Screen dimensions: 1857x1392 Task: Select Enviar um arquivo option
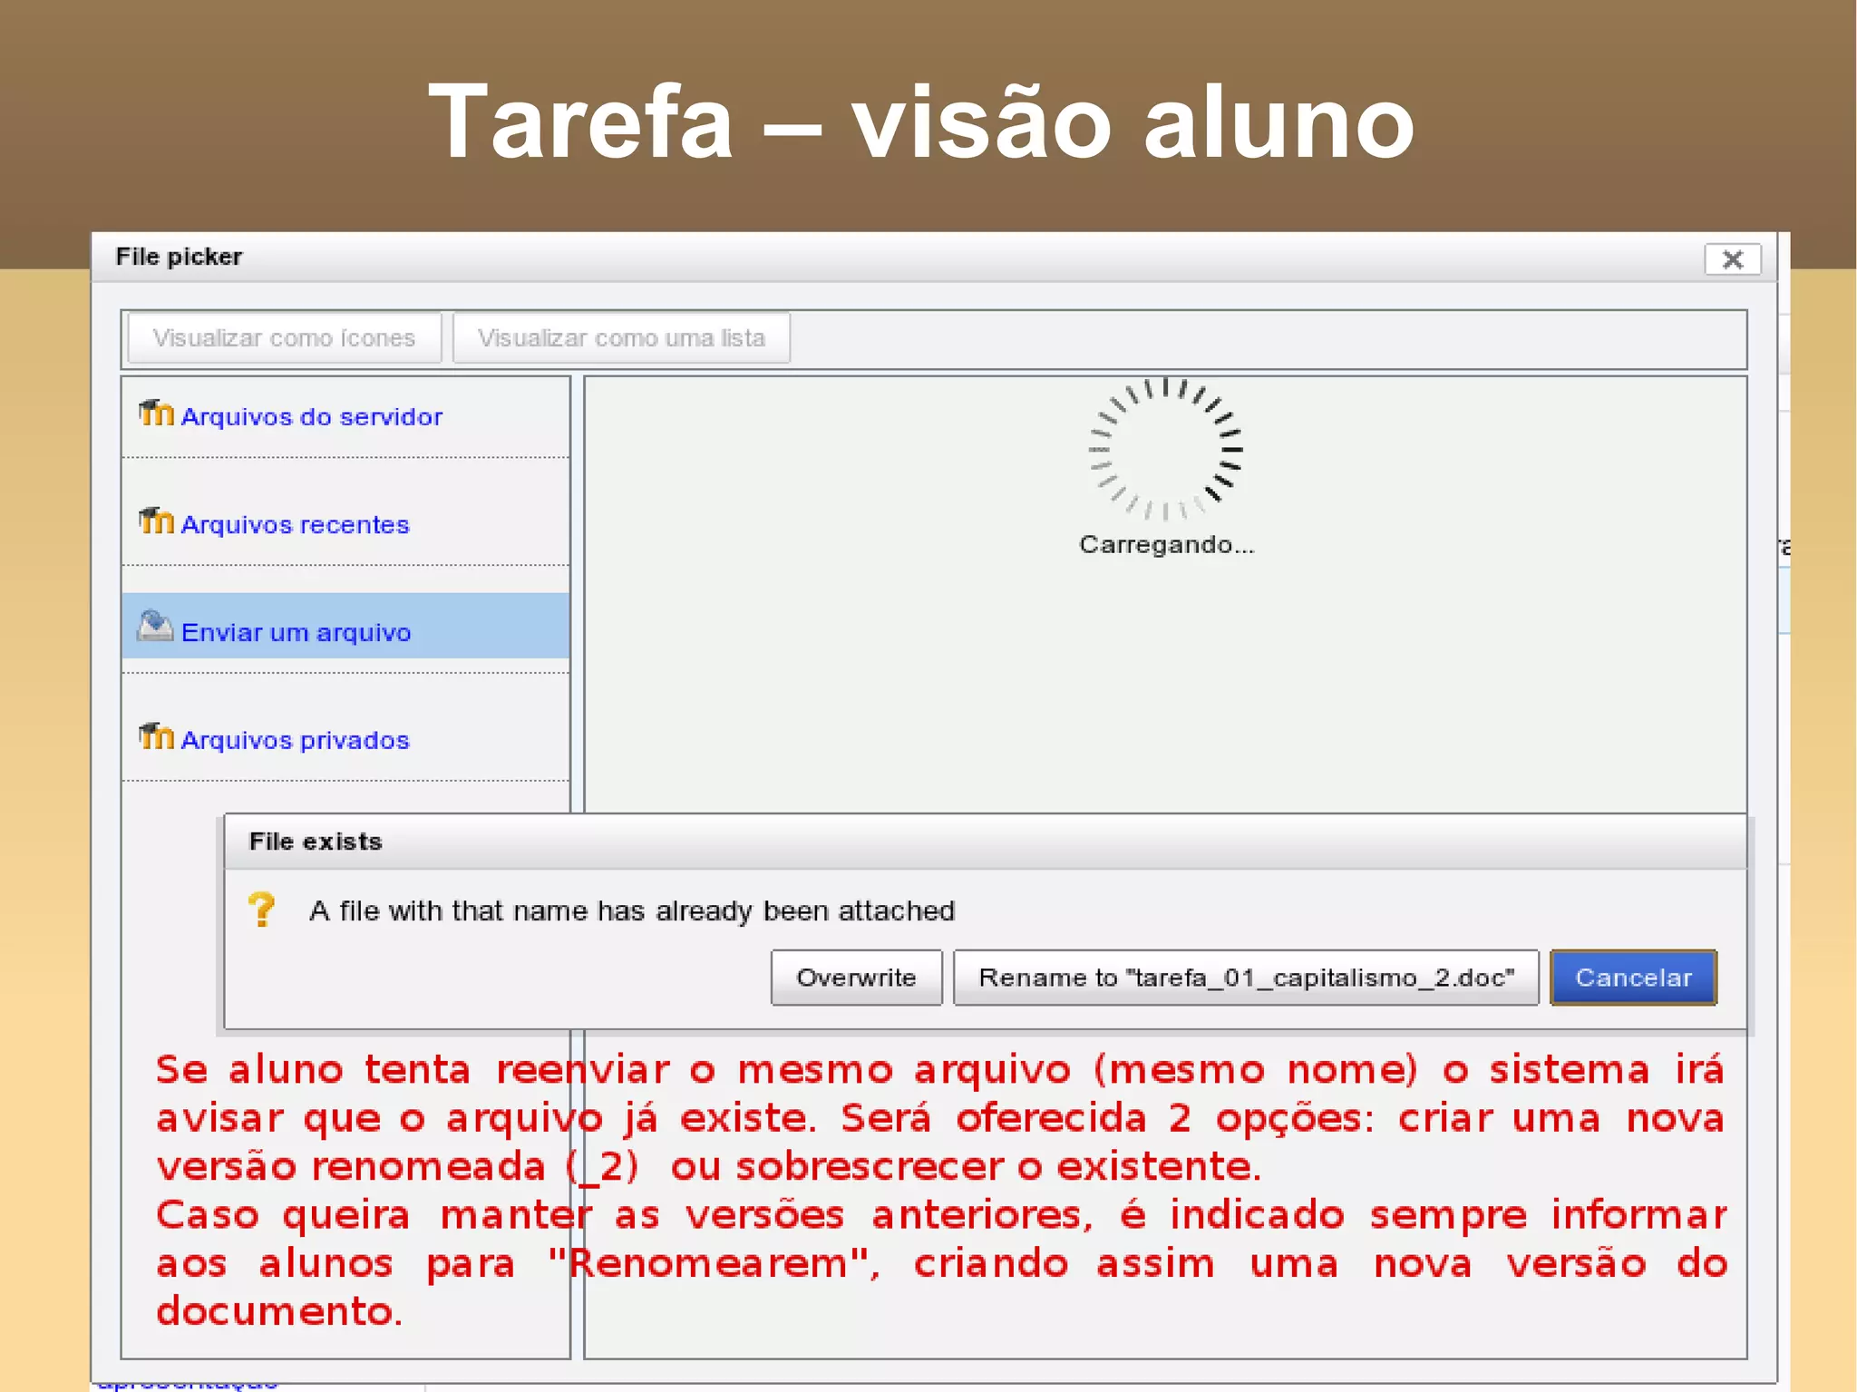pos(345,627)
